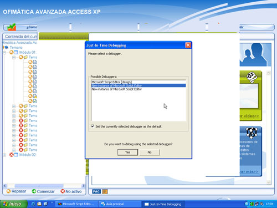Close the Just-In-Time Debugging dialog
Screen dimensions: 277x208
188,45
